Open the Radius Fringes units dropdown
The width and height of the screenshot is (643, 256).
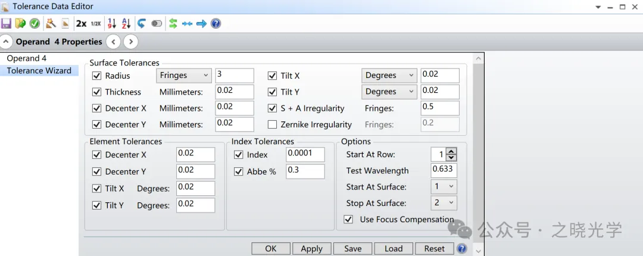pyautogui.click(x=184, y=76)
